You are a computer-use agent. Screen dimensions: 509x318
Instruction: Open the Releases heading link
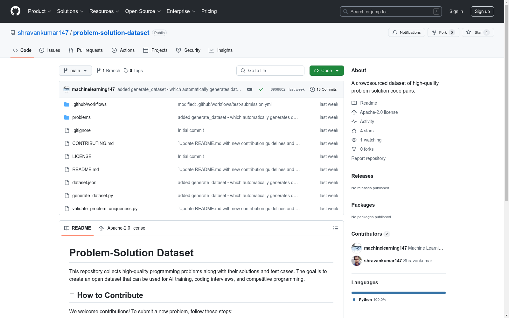point(362,176)
